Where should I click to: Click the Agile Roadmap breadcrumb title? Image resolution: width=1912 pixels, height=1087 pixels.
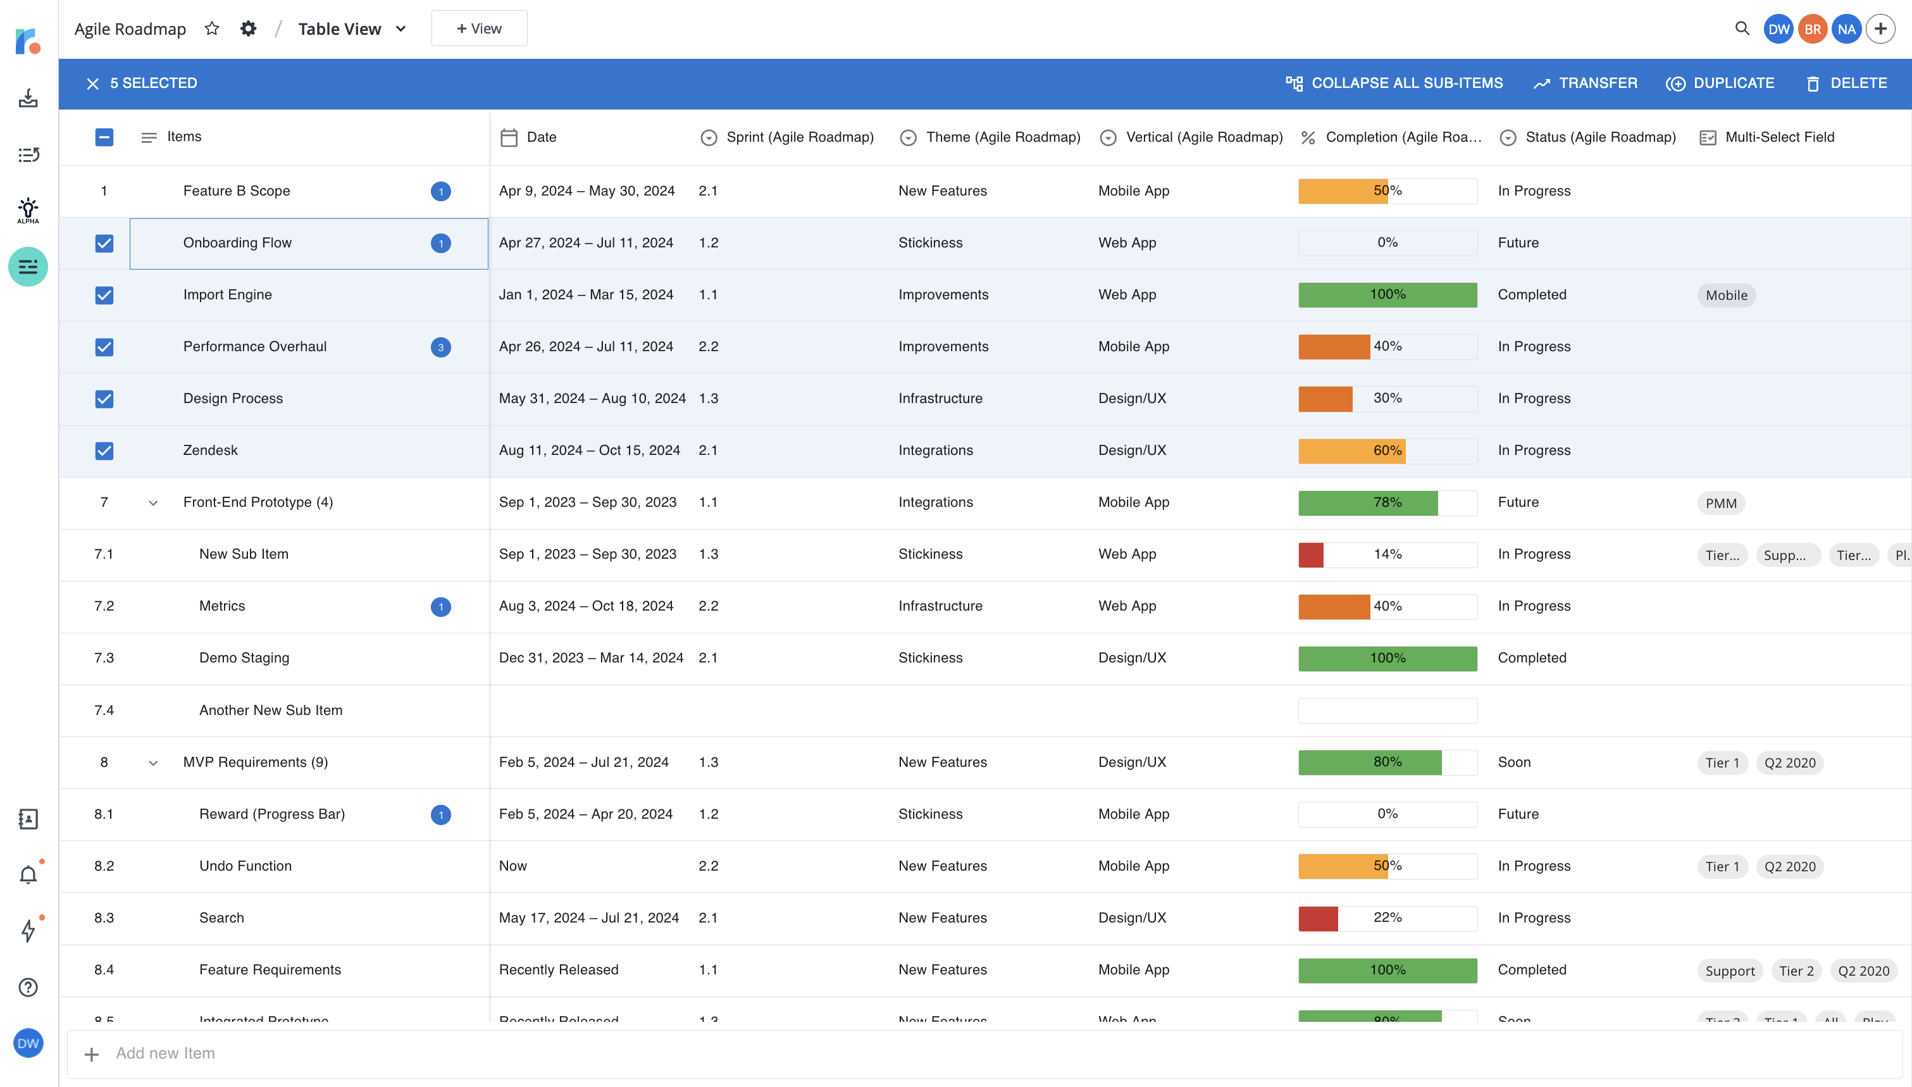pyautogui.click(x=130, y=28)
